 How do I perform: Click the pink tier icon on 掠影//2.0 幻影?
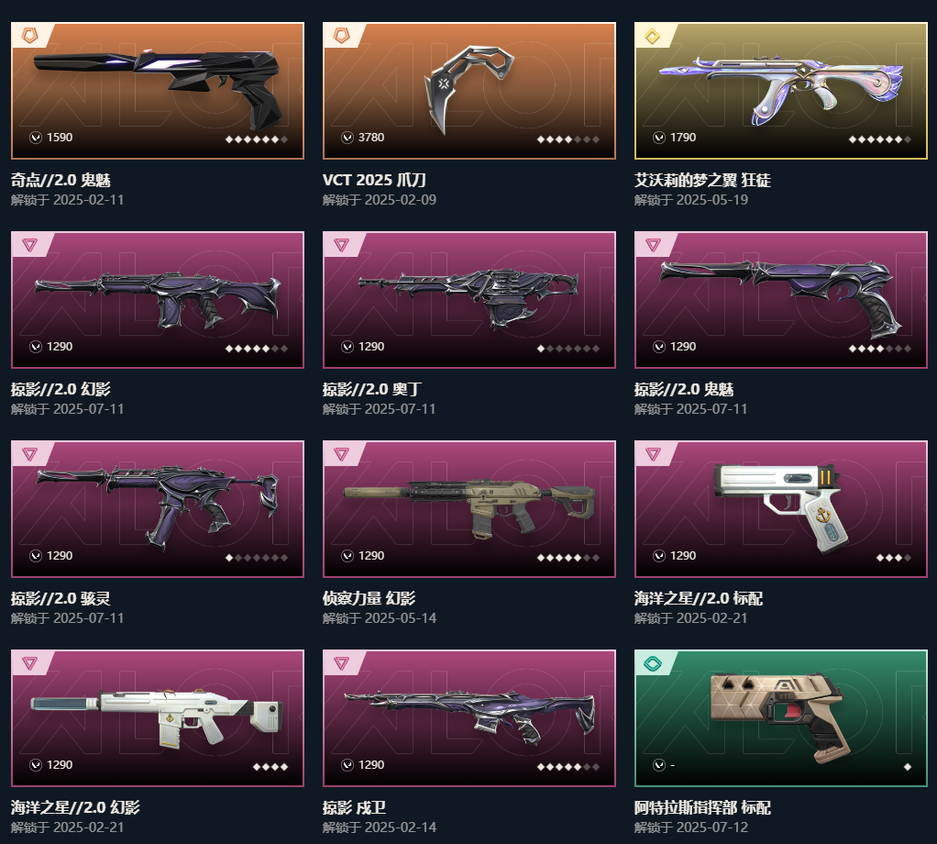click(30, 245)
